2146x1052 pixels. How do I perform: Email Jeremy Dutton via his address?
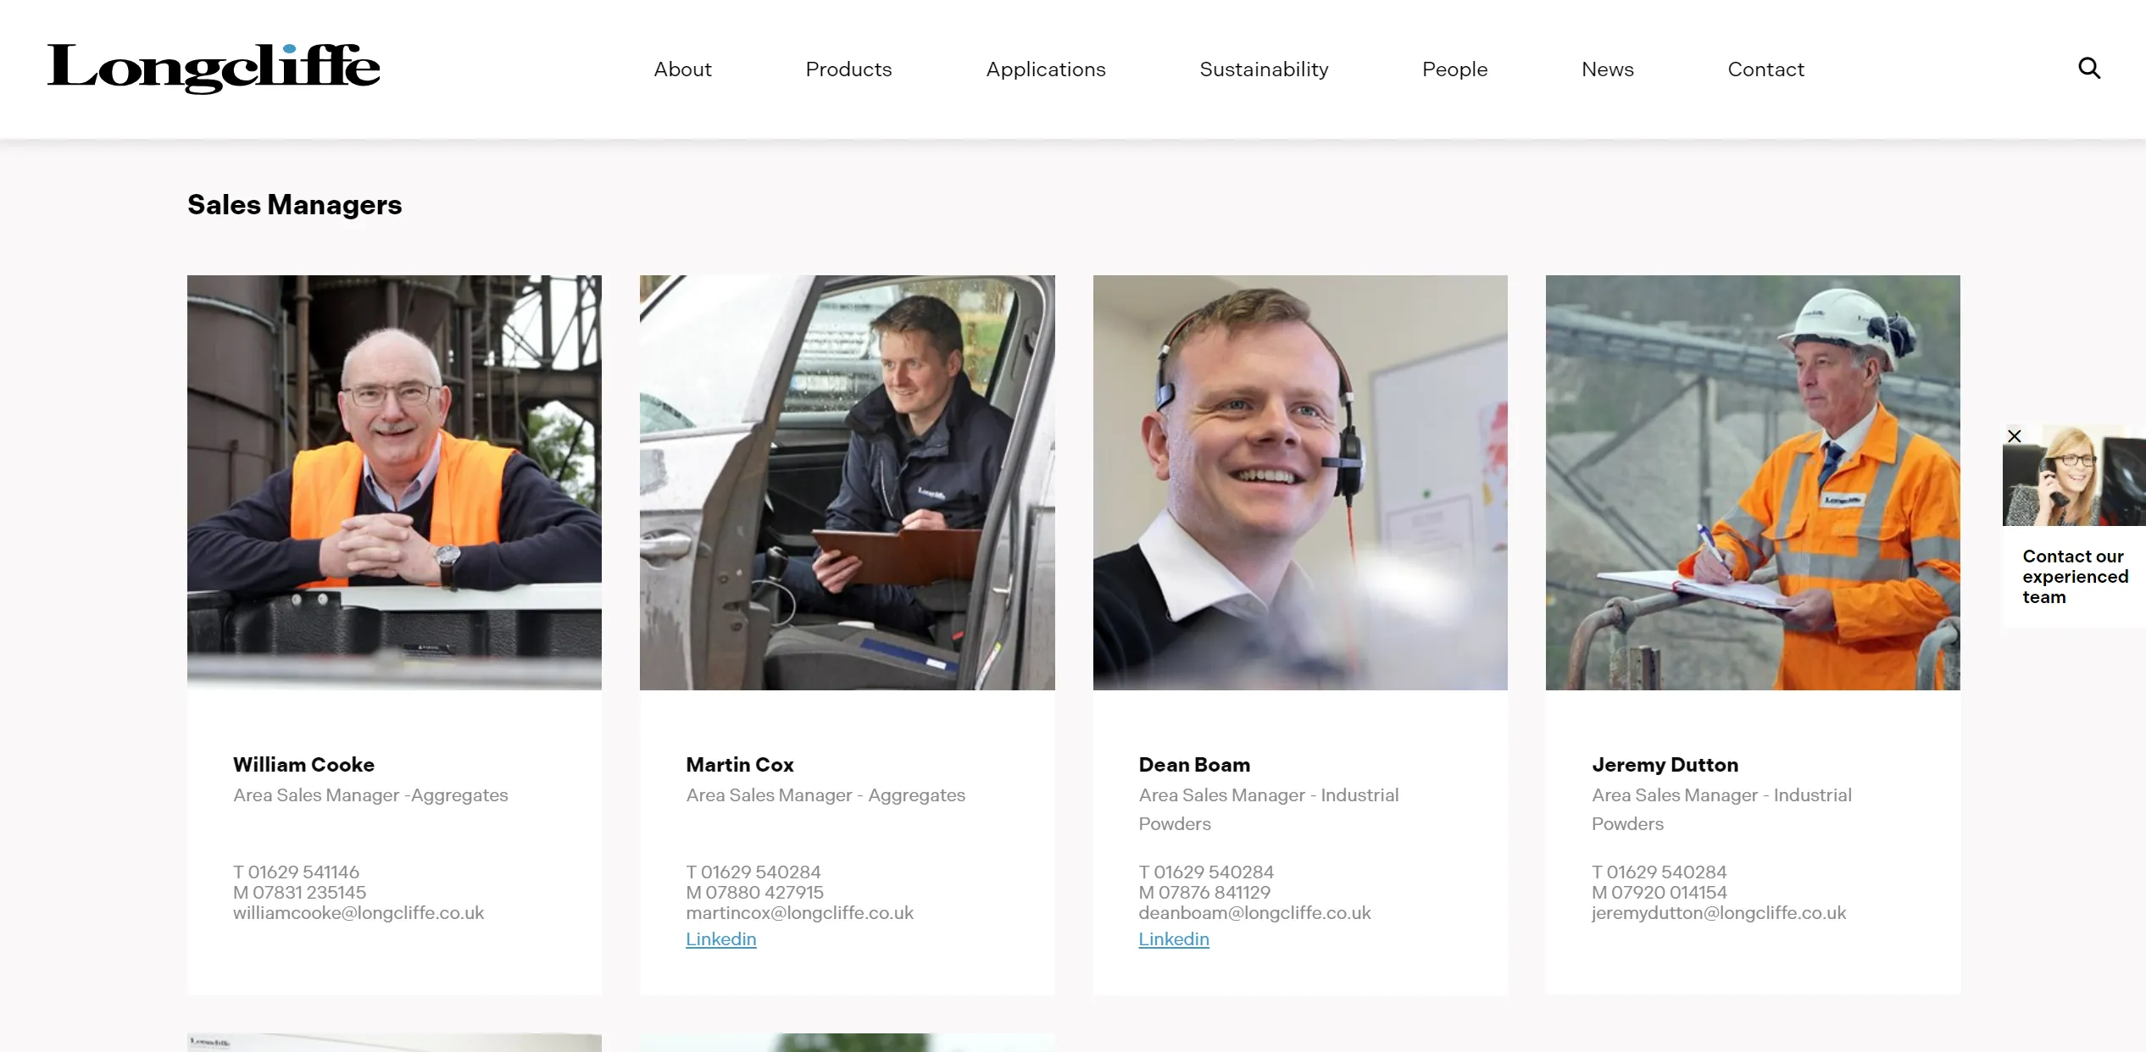pyautogui.click(x=1717, y=912)
